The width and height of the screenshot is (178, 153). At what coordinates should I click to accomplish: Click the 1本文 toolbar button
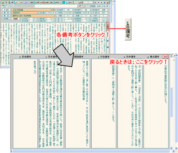pyautogui.click(x=22, y=2)
